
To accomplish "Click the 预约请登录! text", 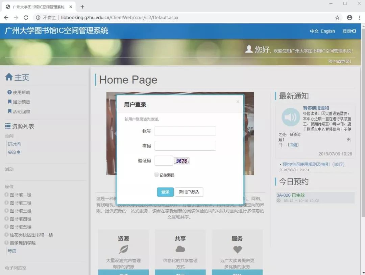I will pos(340,61).
